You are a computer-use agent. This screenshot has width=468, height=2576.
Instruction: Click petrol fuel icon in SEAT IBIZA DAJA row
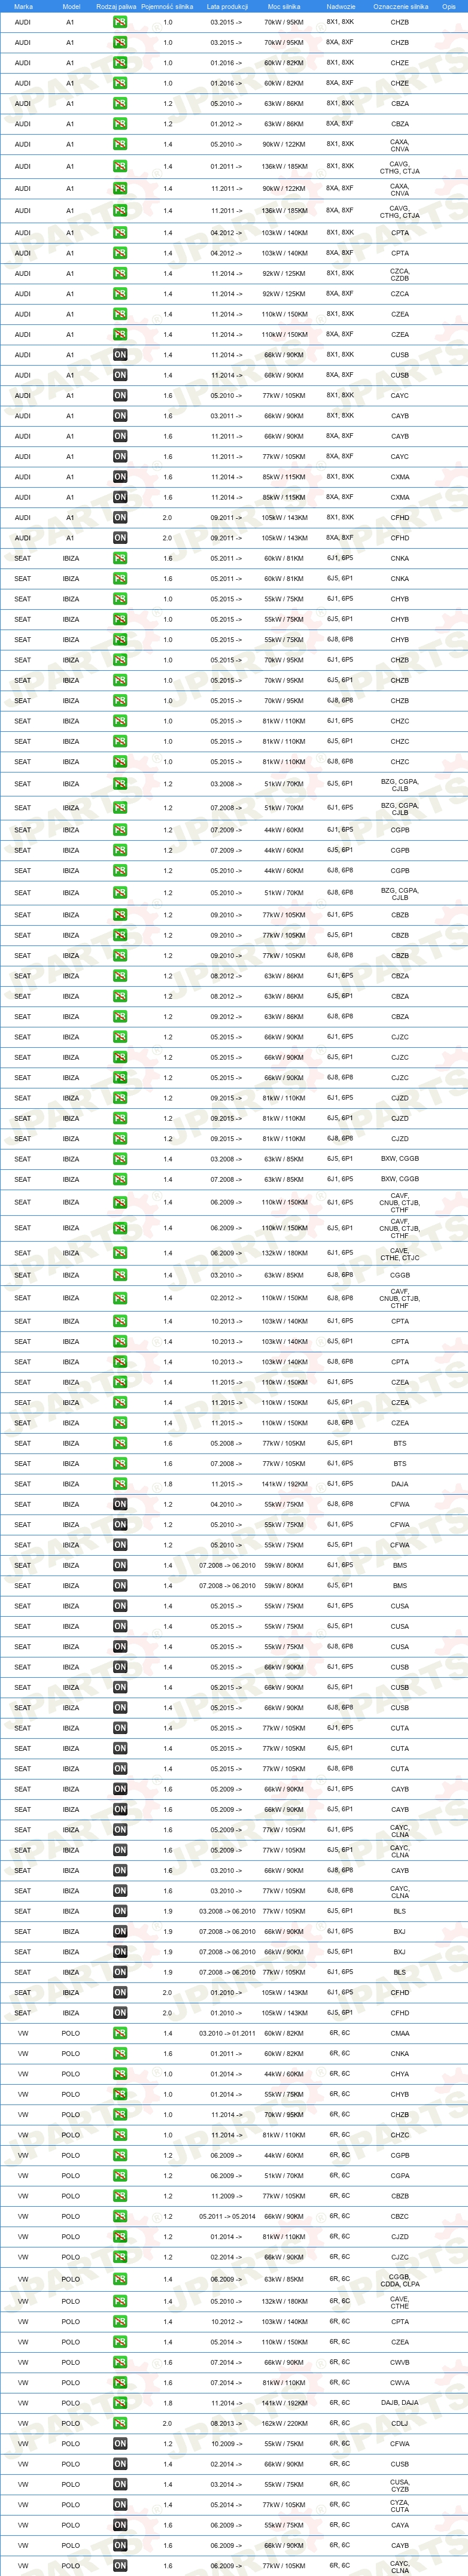pos(120,1484)
